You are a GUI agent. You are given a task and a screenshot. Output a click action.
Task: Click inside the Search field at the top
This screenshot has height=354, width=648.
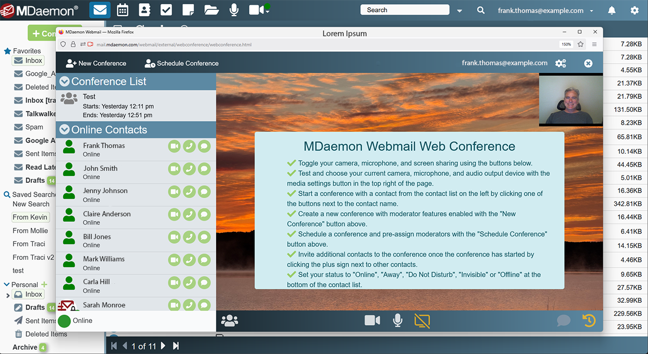pyautogui.click(x=404, y=9)
